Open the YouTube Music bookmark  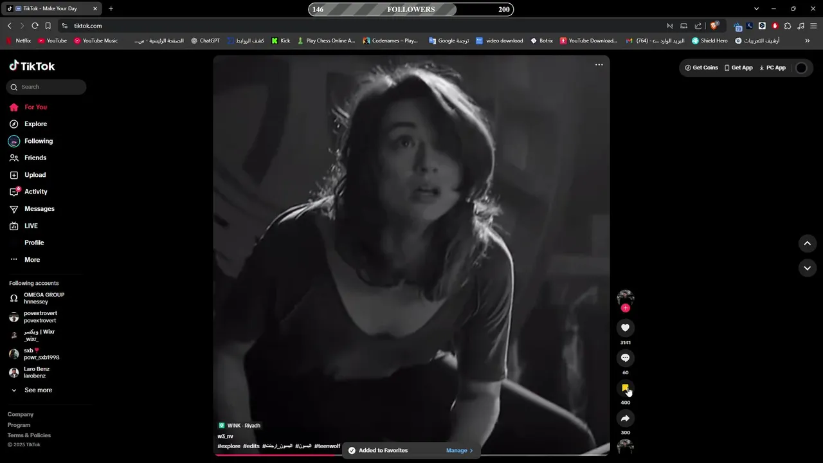(96, 41)
